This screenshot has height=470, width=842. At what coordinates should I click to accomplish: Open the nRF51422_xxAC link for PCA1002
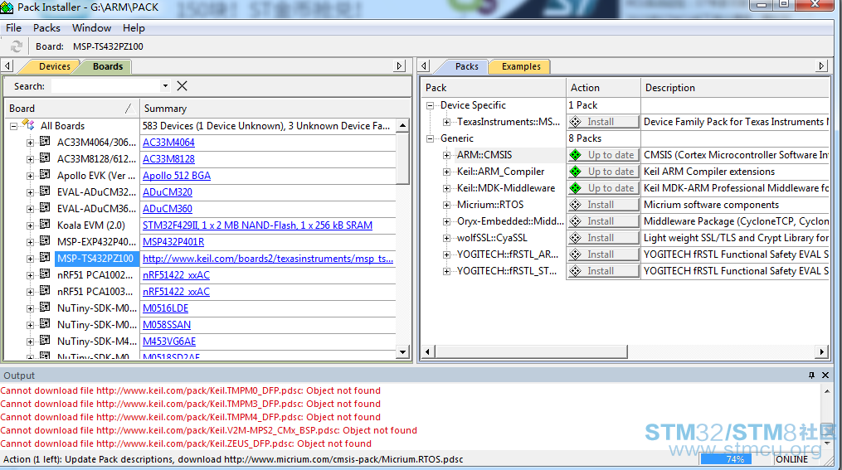point(176,275)
